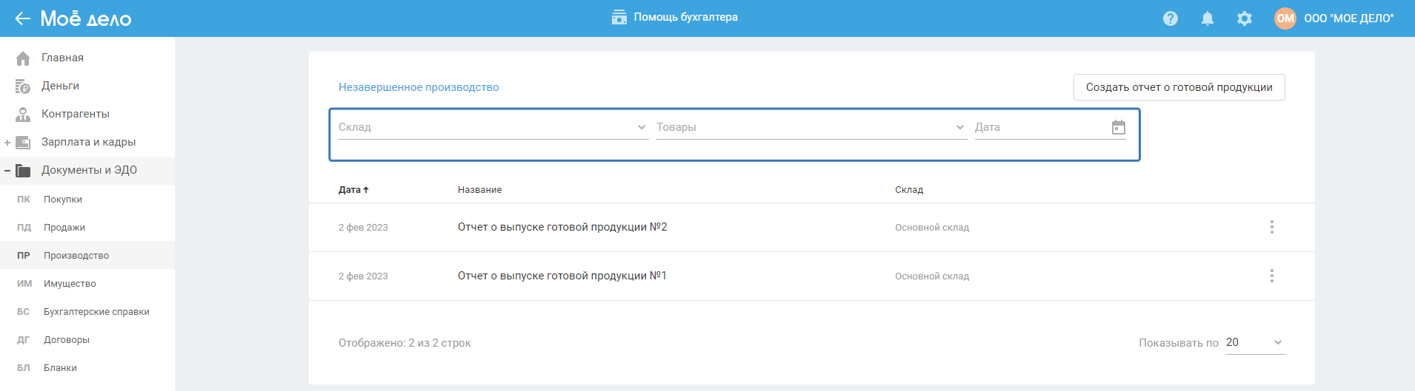Click the Деньги sidebar icon
1415x391 pixels.
tap(23, 86)
